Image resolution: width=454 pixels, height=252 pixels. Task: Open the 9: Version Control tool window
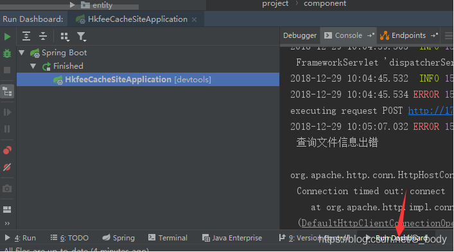pos(314,238)
